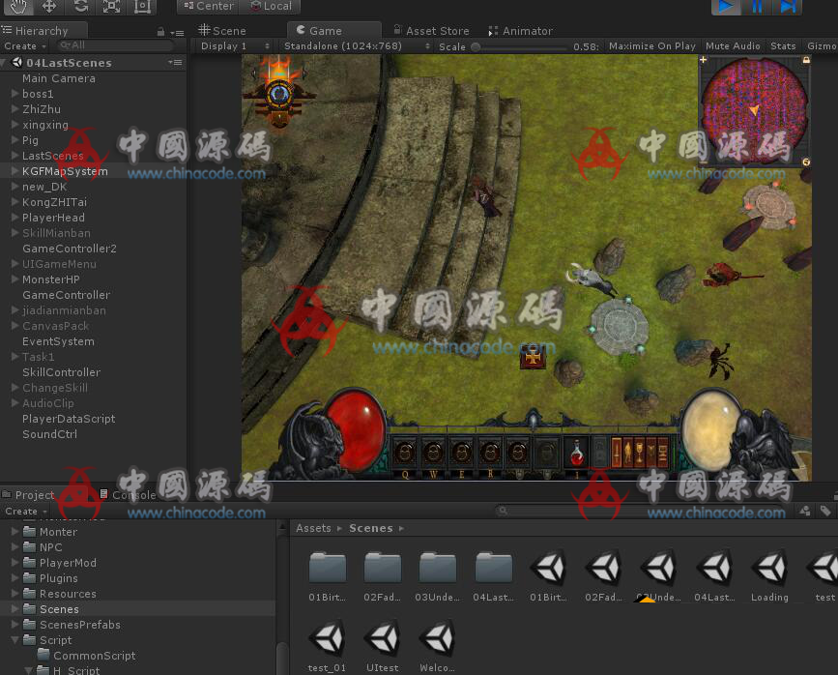The width and height of the screenshot is (838, 675).
Task: Click the hierarchy panel lock icon
Action: (x=160, y=32)
